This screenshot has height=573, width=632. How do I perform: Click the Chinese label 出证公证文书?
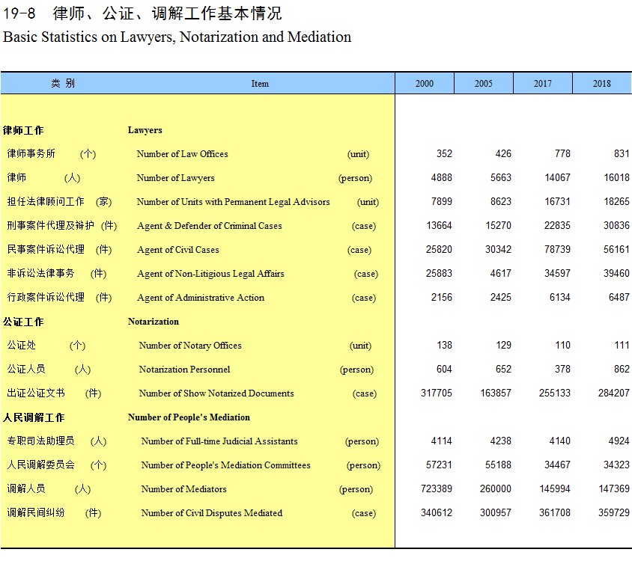tap(36, 393)
